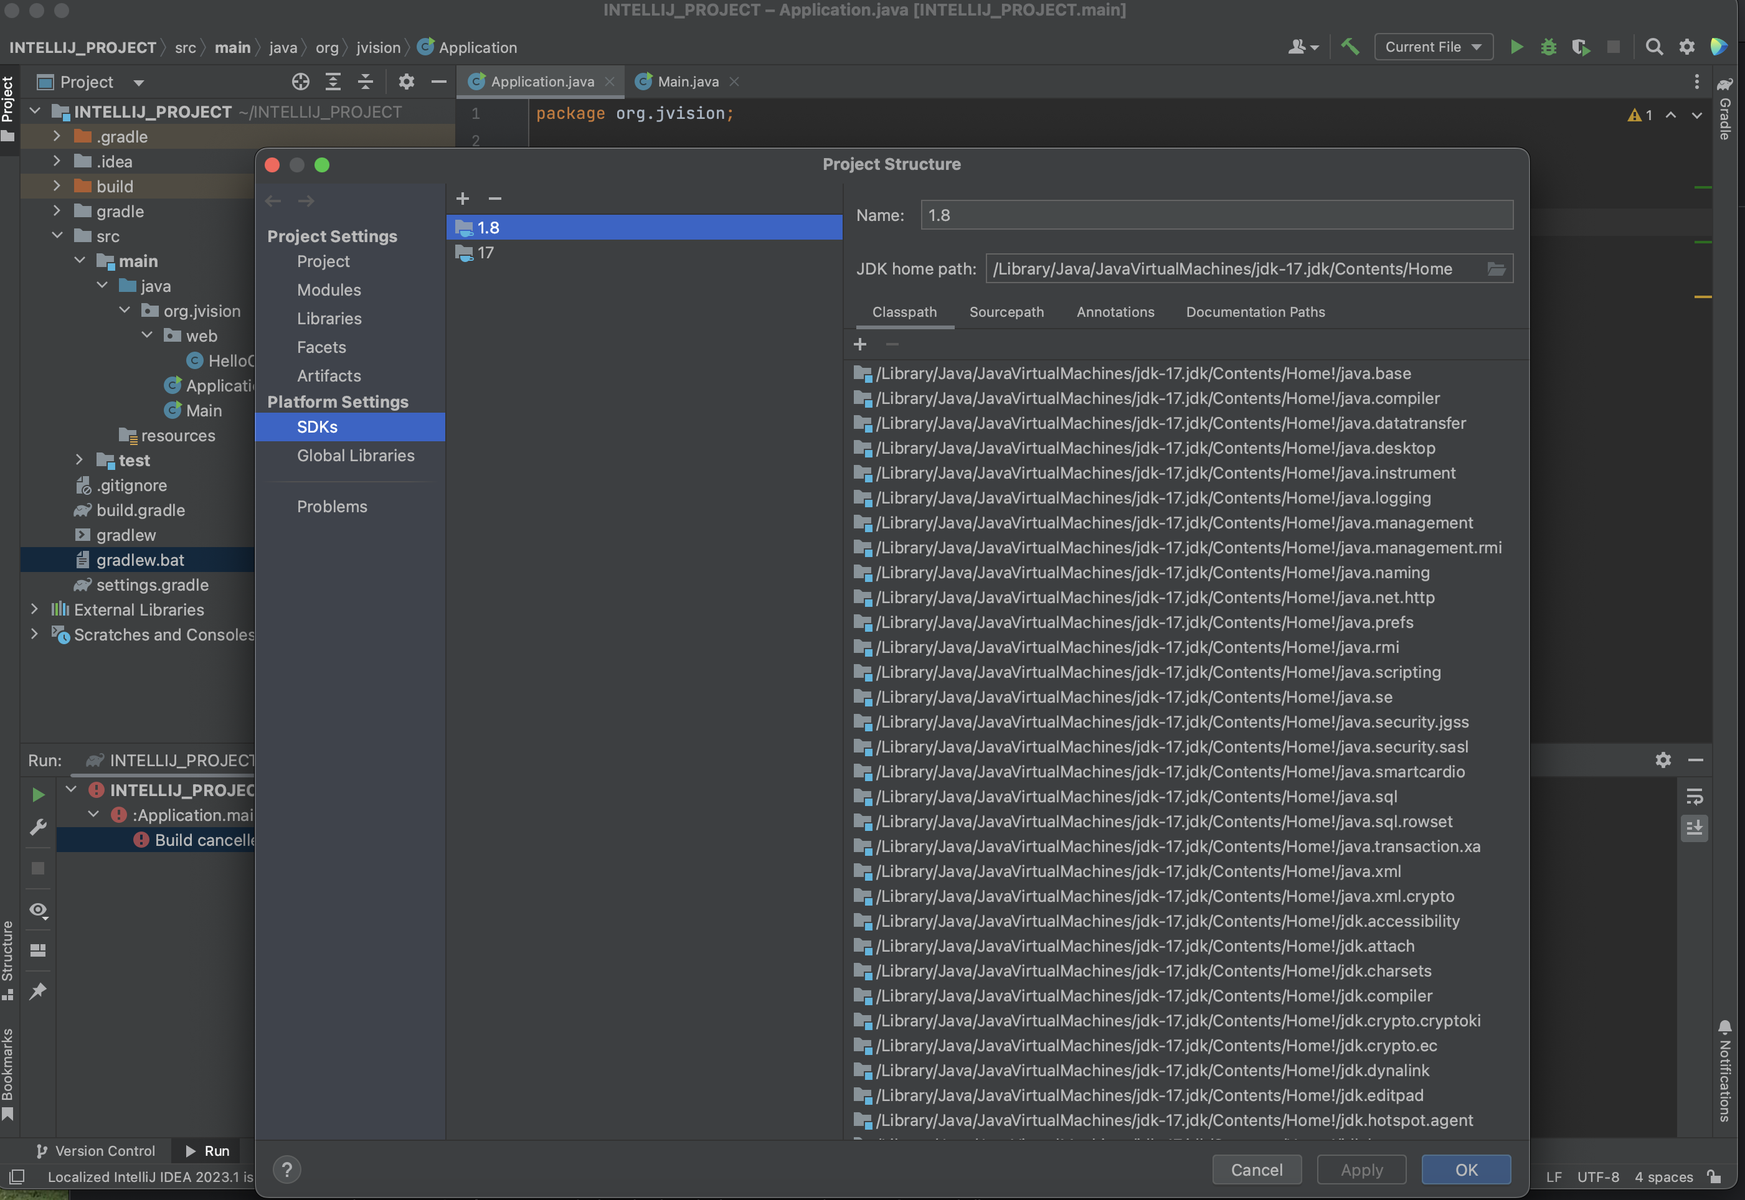This screenshot has height=1200, width=1745.
Task: Click the SDK Name input field
Action: point(1216,215)
